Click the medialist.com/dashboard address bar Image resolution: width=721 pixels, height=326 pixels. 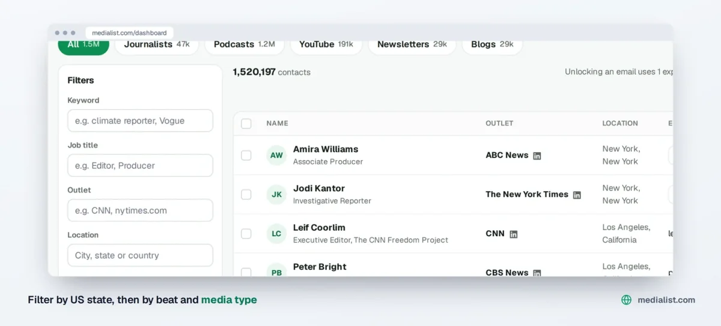(x=129, y=33)
